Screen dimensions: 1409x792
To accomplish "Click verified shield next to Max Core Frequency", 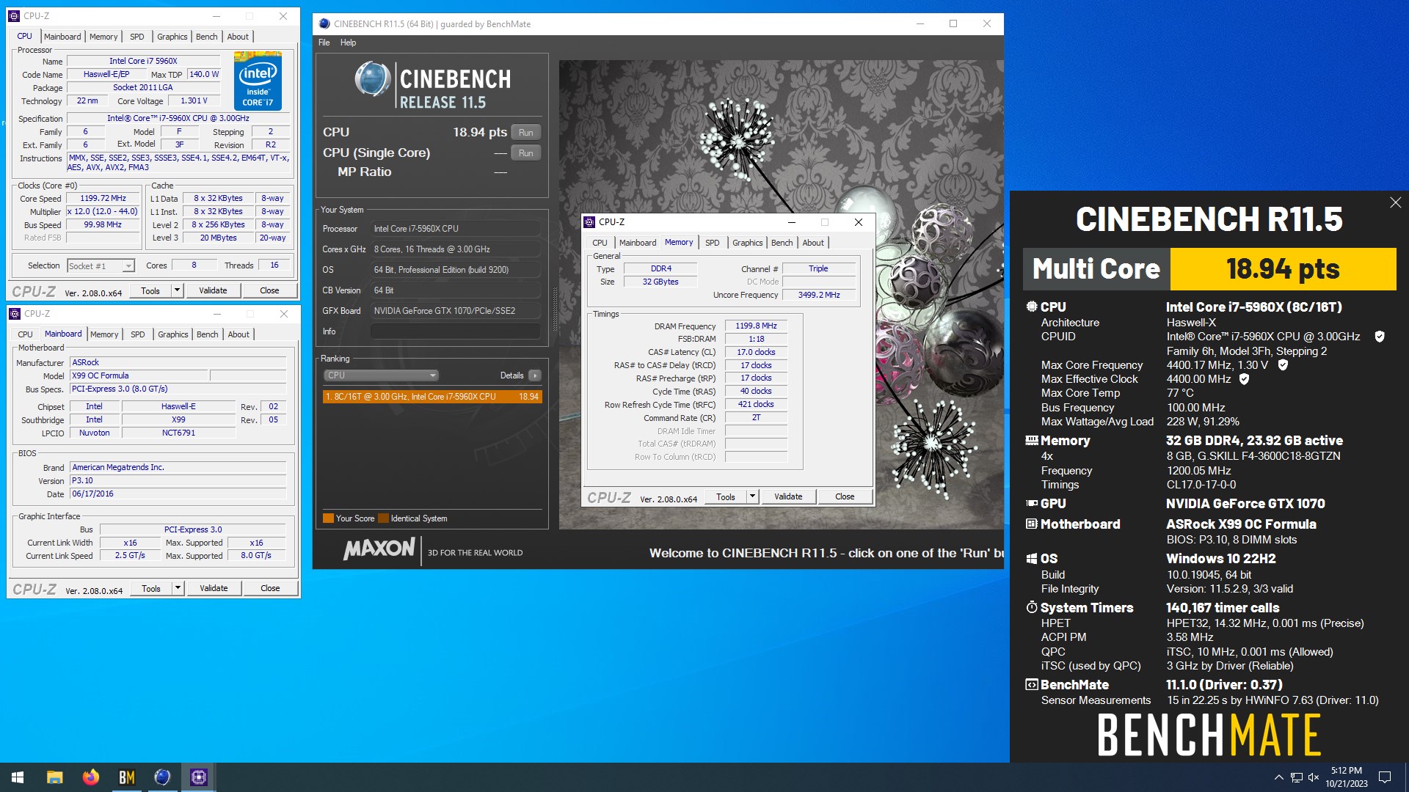I will pos(1283,364).
